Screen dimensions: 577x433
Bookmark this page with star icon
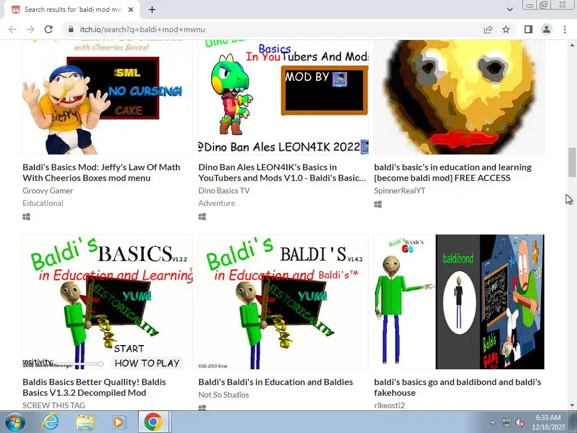506,29
